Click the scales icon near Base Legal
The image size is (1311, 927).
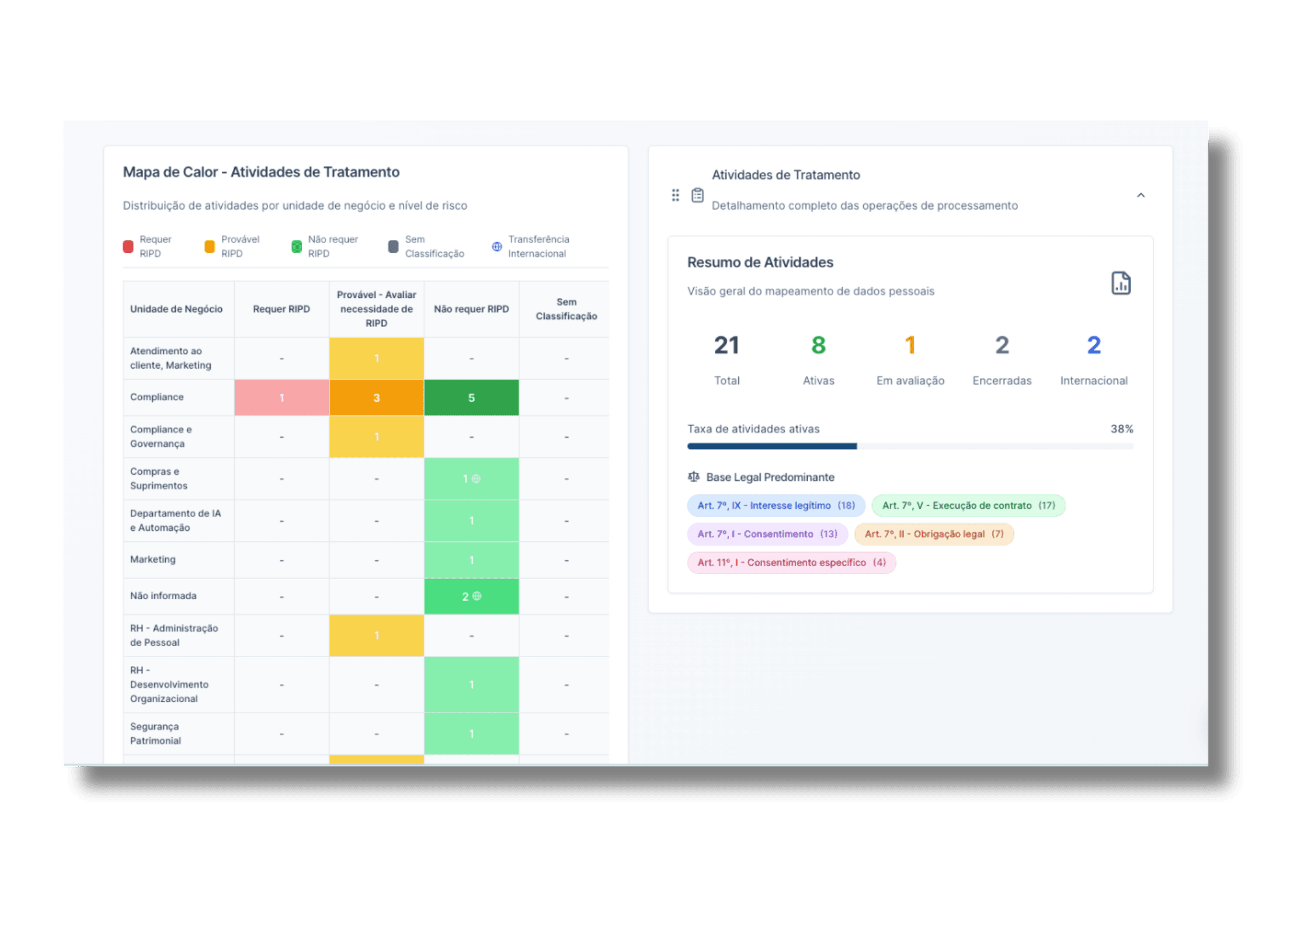[693, 477]
